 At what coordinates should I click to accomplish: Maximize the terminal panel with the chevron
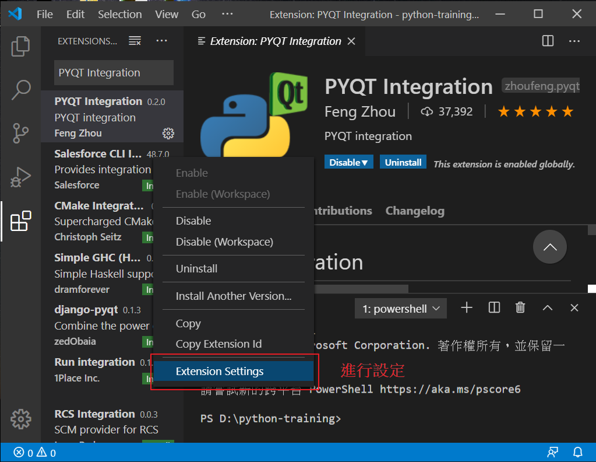[547, 307]
